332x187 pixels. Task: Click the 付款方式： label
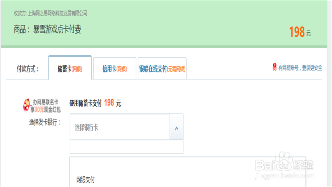click(x=28, y=69)
